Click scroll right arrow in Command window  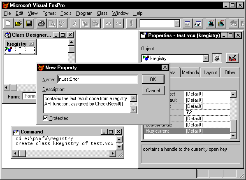click(112, 153)
